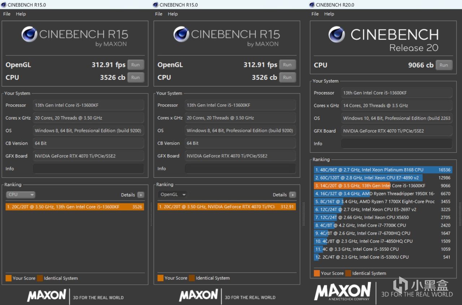Run the OpenGL test in left R15 window
Viewport: 462px width, 305px height.
click(135, 65)
